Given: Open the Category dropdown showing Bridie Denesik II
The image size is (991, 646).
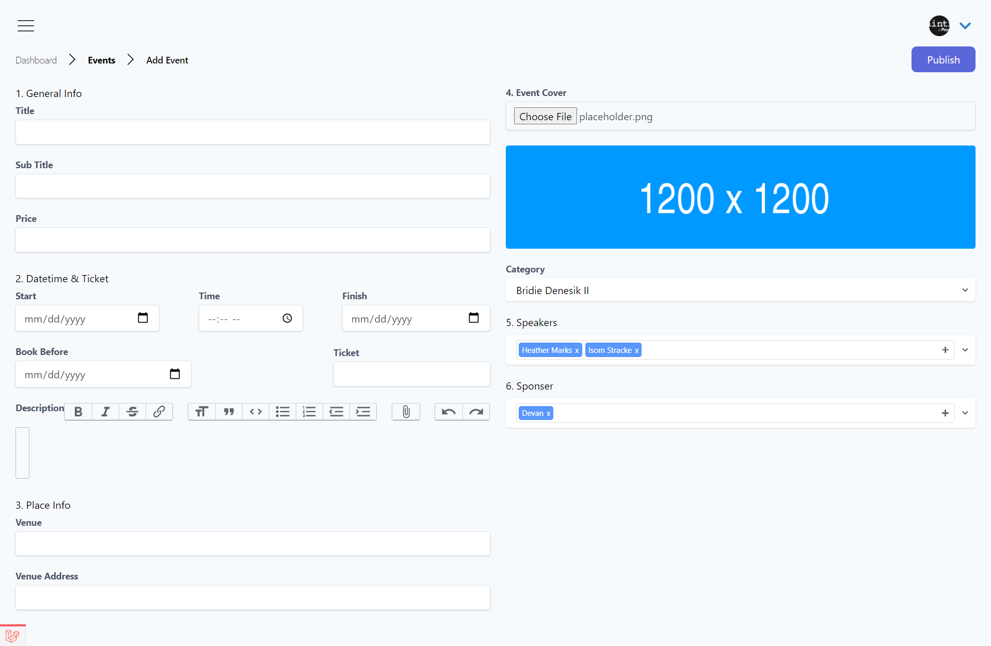Looking at the screenshot, I should click(740, 290).
